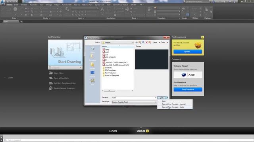The image size is (254, 142).
Task: Click the Open Files... link
Action: pos(58,73)
